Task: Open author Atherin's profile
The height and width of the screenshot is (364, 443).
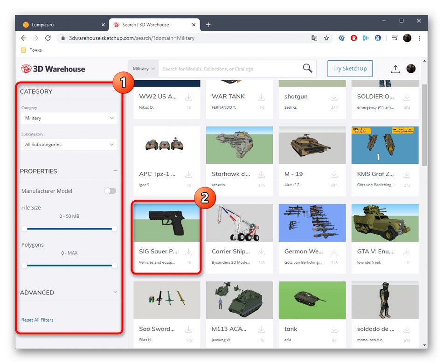Action: pyautogui.click(x=218, y=185)
